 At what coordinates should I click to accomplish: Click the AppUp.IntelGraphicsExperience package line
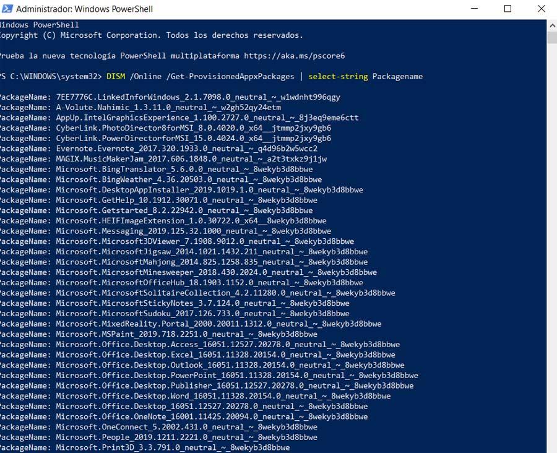point(179,118)
